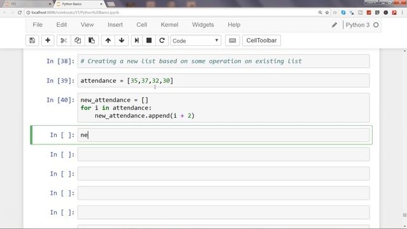Save notebook with the floppy disk icon

pos(32,41)
